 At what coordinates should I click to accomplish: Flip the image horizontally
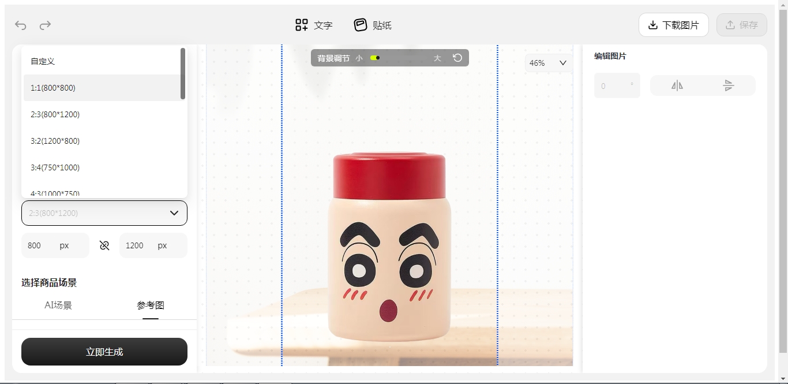(677, 86)
